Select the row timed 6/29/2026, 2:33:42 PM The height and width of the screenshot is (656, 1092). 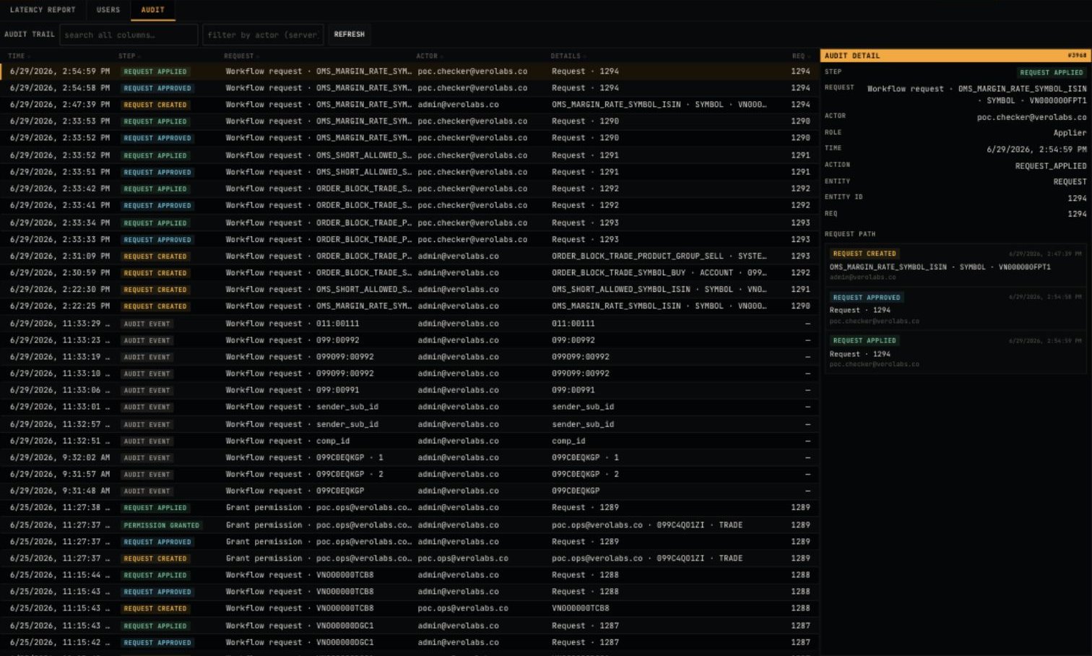(409, 189)
